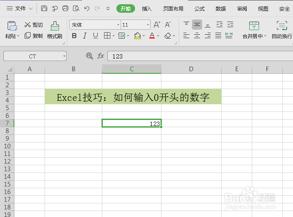Click the Print icon

(x=65, y=8)
